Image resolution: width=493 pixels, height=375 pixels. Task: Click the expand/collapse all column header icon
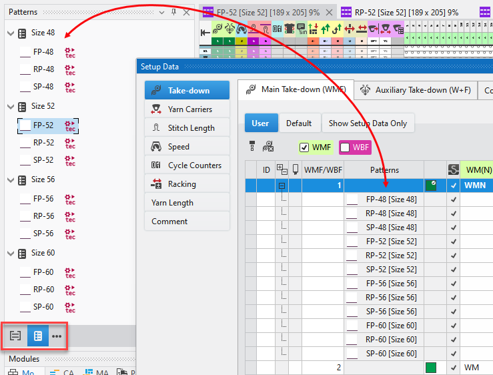[x=282, y=170]
